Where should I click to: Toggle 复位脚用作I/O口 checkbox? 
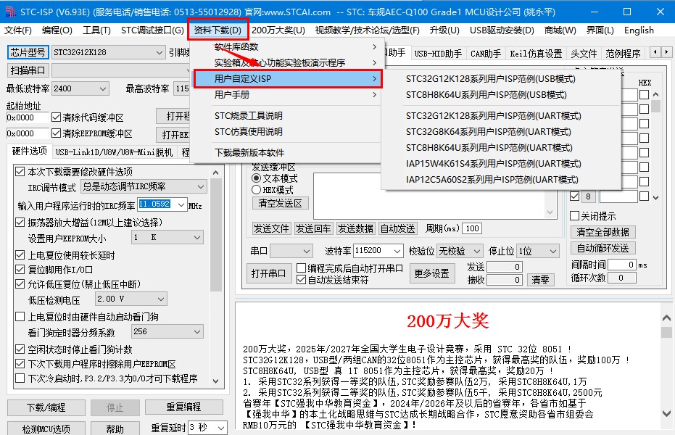pos(20,270)
